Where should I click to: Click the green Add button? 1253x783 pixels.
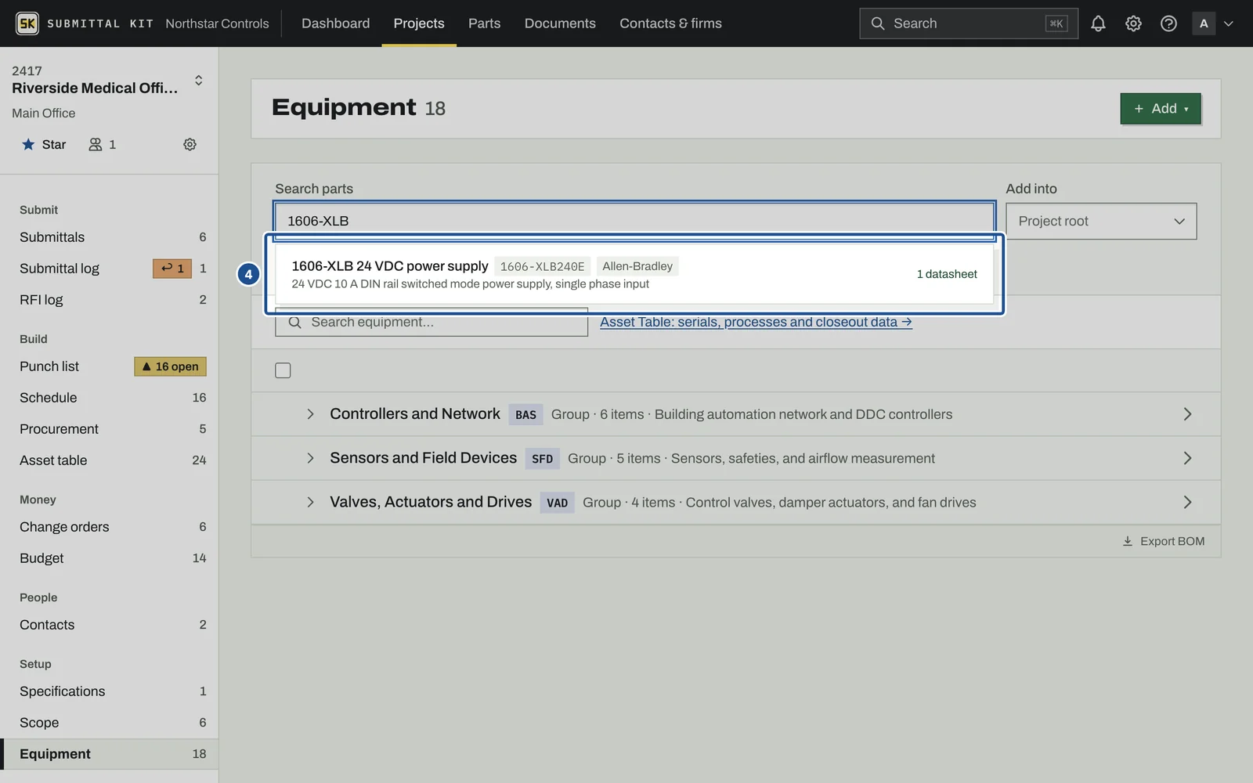pyautogui.click(x=1160, y=109)
